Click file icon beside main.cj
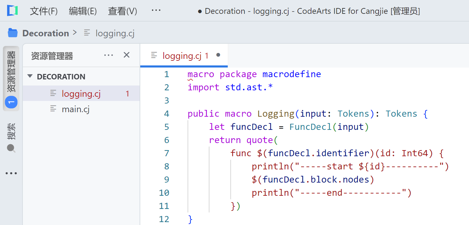469x225 pixels. point(53,109)
